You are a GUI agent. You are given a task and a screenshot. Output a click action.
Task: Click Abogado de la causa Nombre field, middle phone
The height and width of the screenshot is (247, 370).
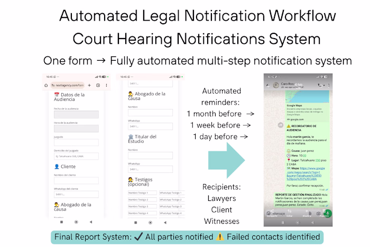150,113
